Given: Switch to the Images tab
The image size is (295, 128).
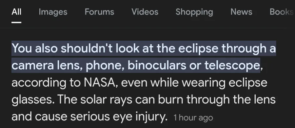Looking at the screenshot, I should click(53, 12).
